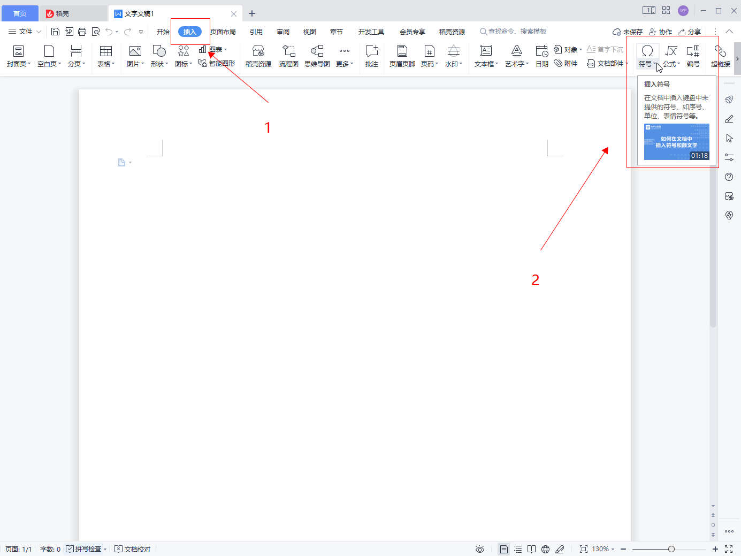Switch to page layout view in status bar
741x556 pixels.
[503, 549]
